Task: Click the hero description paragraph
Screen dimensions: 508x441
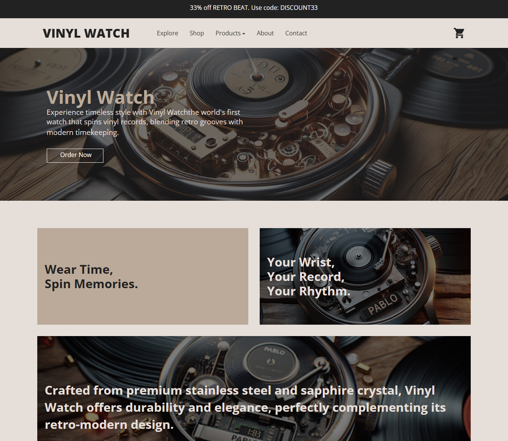Action: [x=144, y=122]
